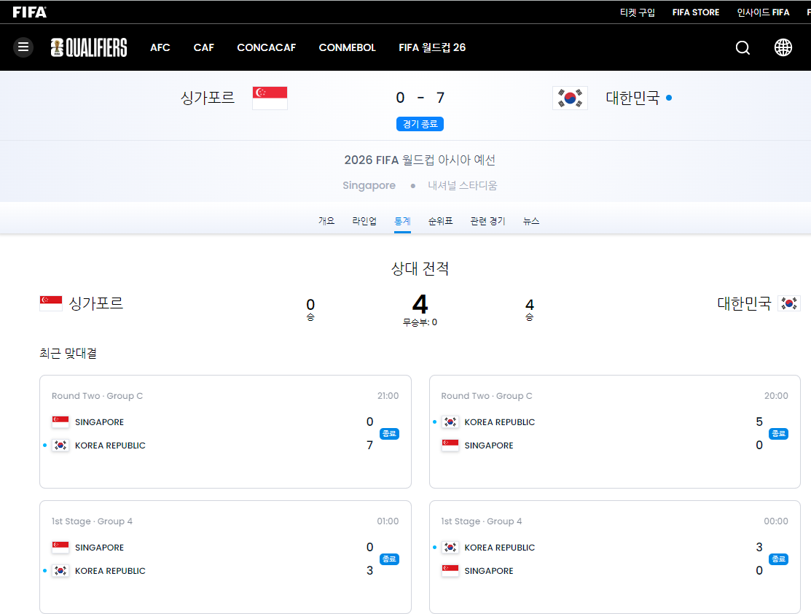This screenshot has height=614, width=811.
Task: Click the 21:00 match time
Action: pos(388,395)
